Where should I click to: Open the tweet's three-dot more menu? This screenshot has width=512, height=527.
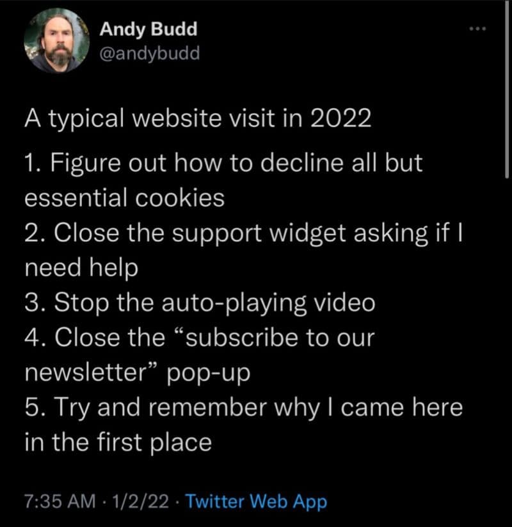[477, 29]
